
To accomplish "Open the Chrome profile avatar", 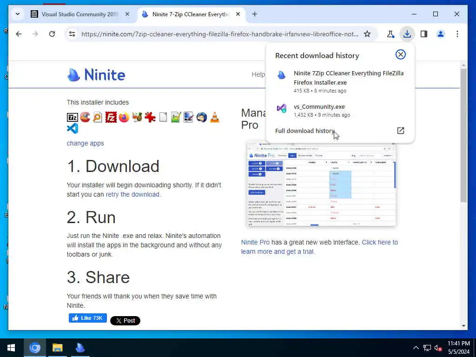I will 441,34.
